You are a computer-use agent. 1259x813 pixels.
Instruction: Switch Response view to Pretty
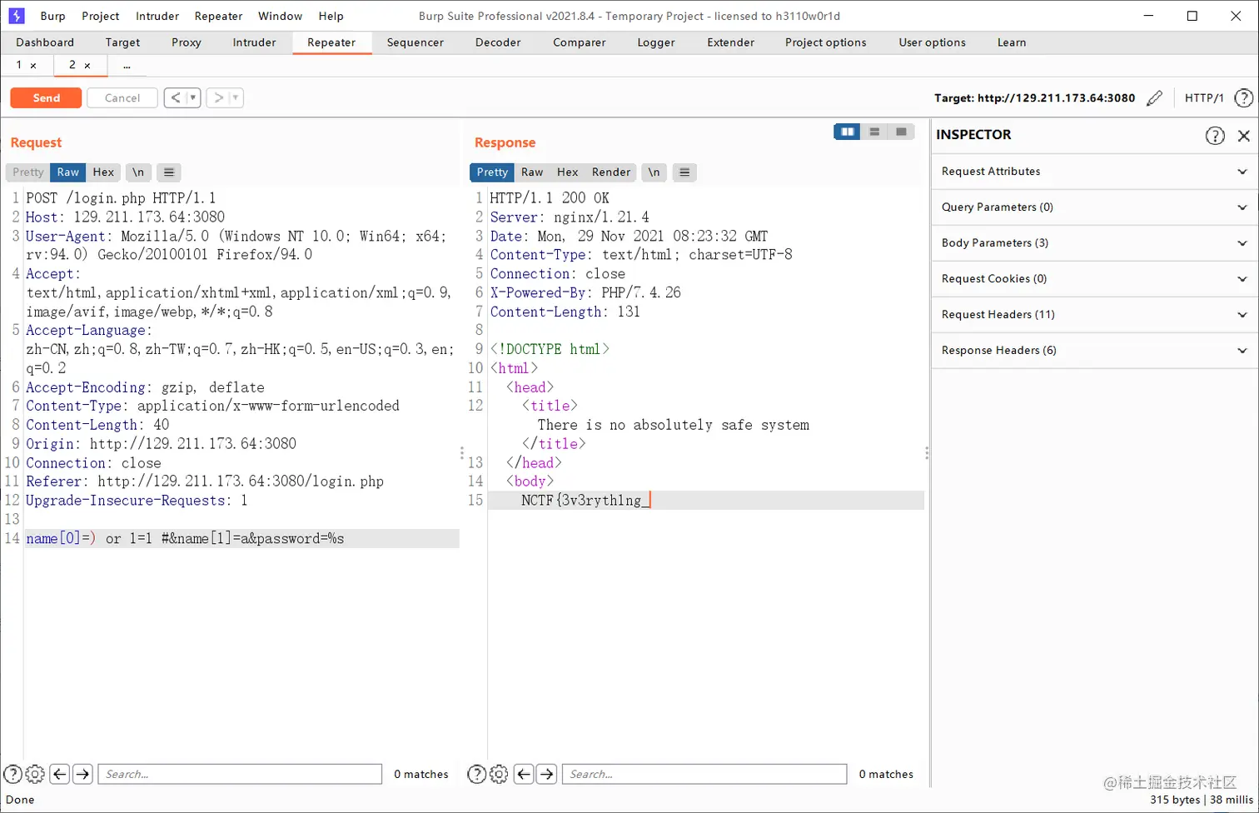pos(492,172)
